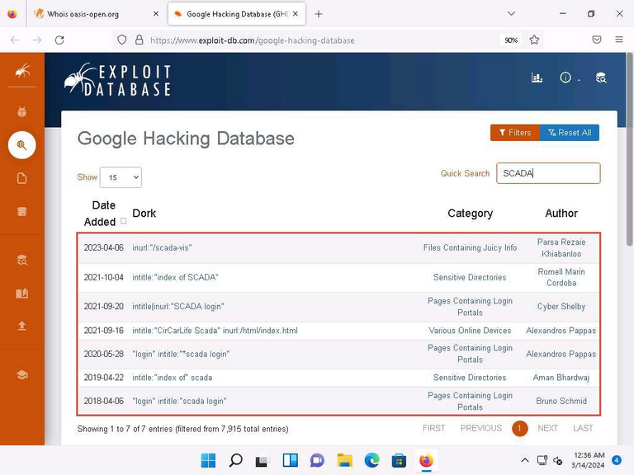Viewport: 634px width, 475px height.
Task: Open the Search Exploit-DB sidebar icon
Action: tap(22, 260)
